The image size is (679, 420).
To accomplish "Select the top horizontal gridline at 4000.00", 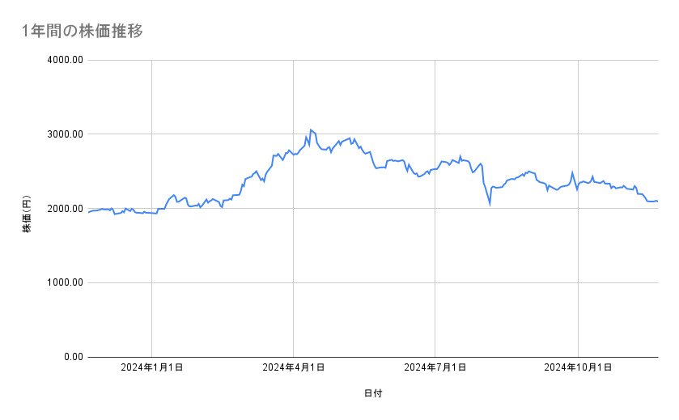I will pos(372,60).
